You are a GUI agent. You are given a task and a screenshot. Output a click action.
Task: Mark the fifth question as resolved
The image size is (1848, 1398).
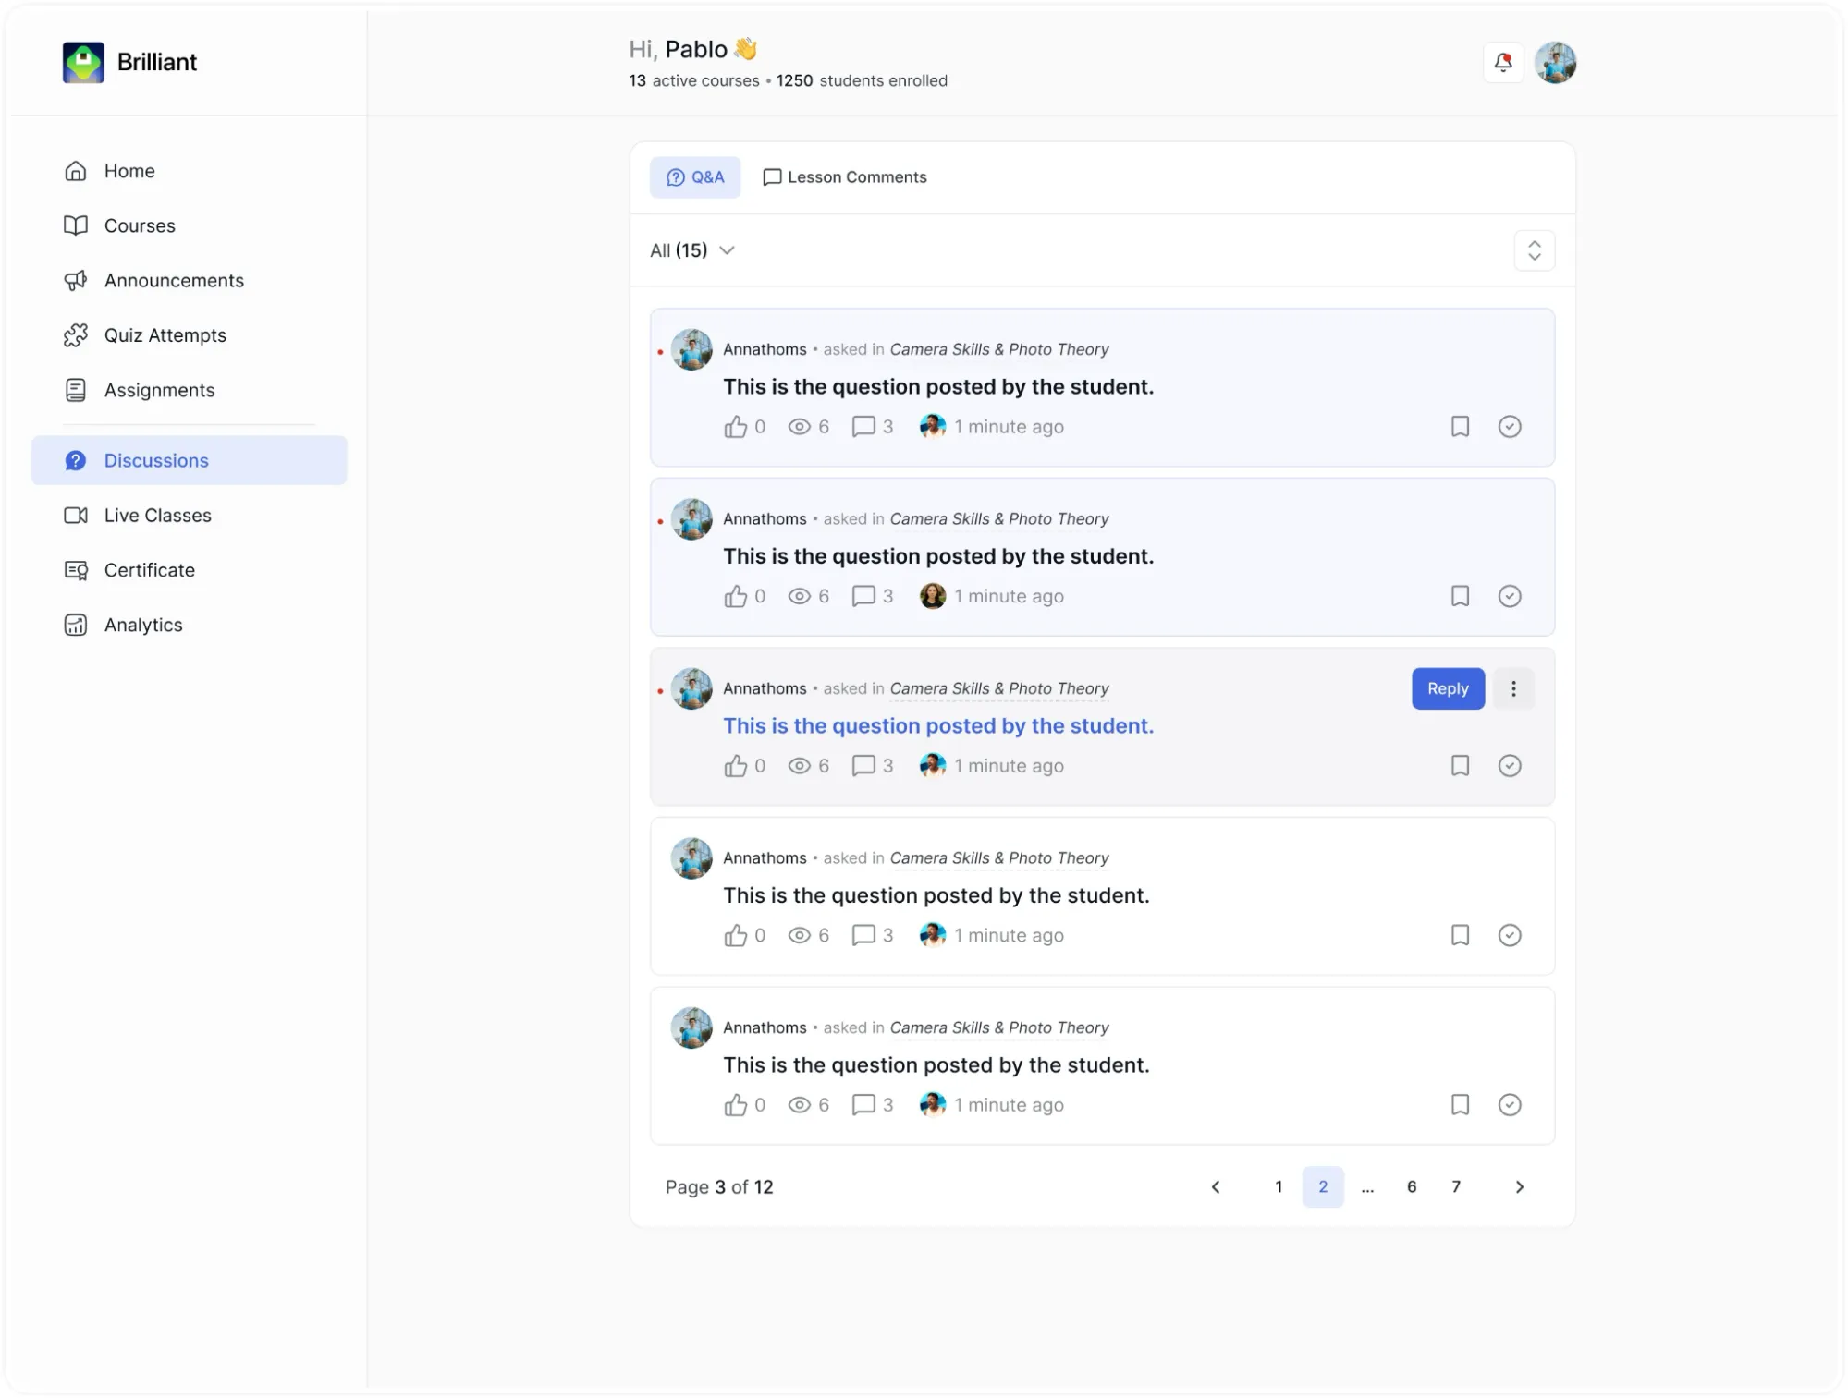pos(1510,1104)
